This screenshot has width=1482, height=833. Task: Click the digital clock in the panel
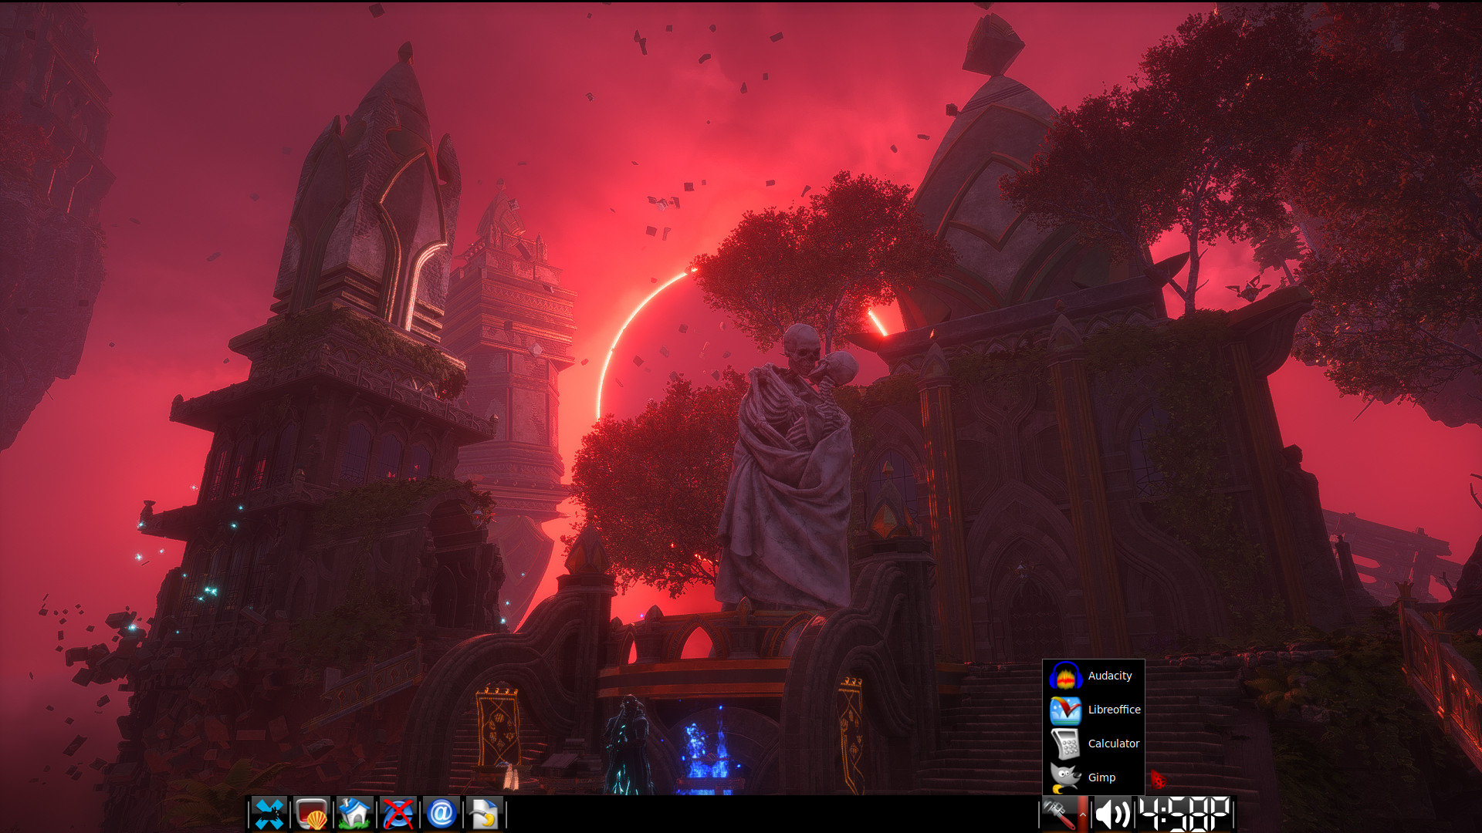1185,814
